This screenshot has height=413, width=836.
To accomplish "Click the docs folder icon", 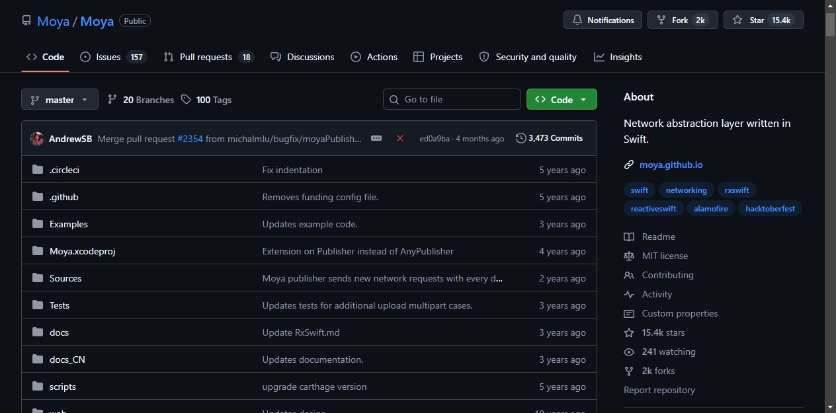I will pos(38,332).
